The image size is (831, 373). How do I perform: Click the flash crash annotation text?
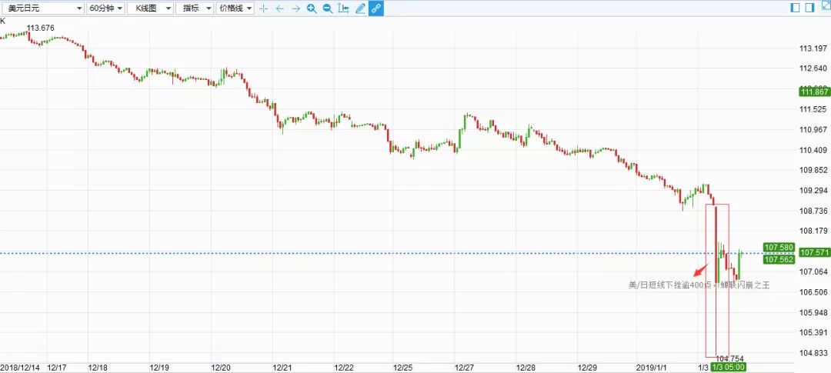[x=699, y=285]
